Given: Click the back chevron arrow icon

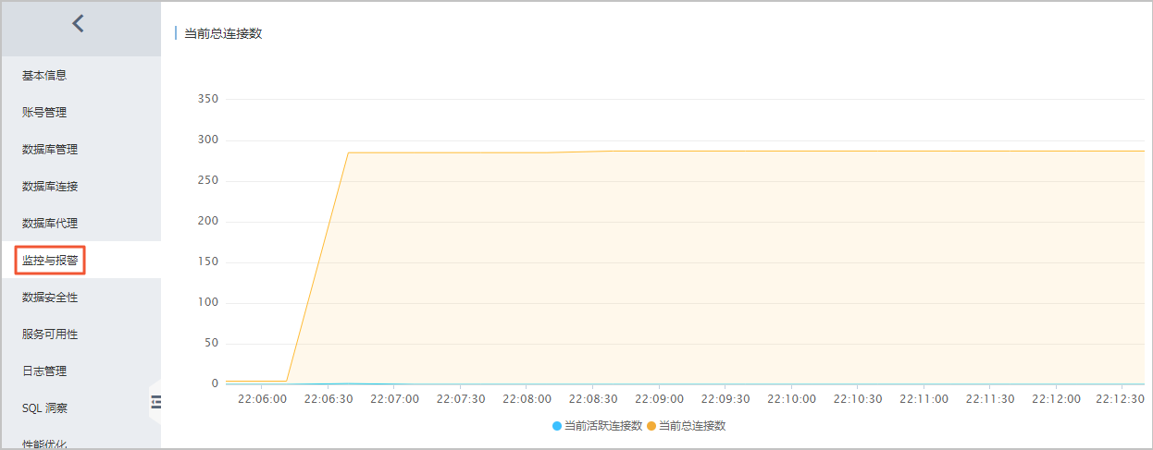Looking at the screenshot, I should point(78,25).
